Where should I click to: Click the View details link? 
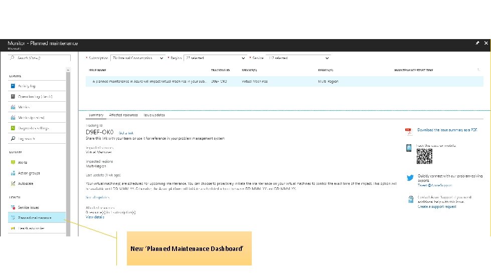[x=95, y=217]
